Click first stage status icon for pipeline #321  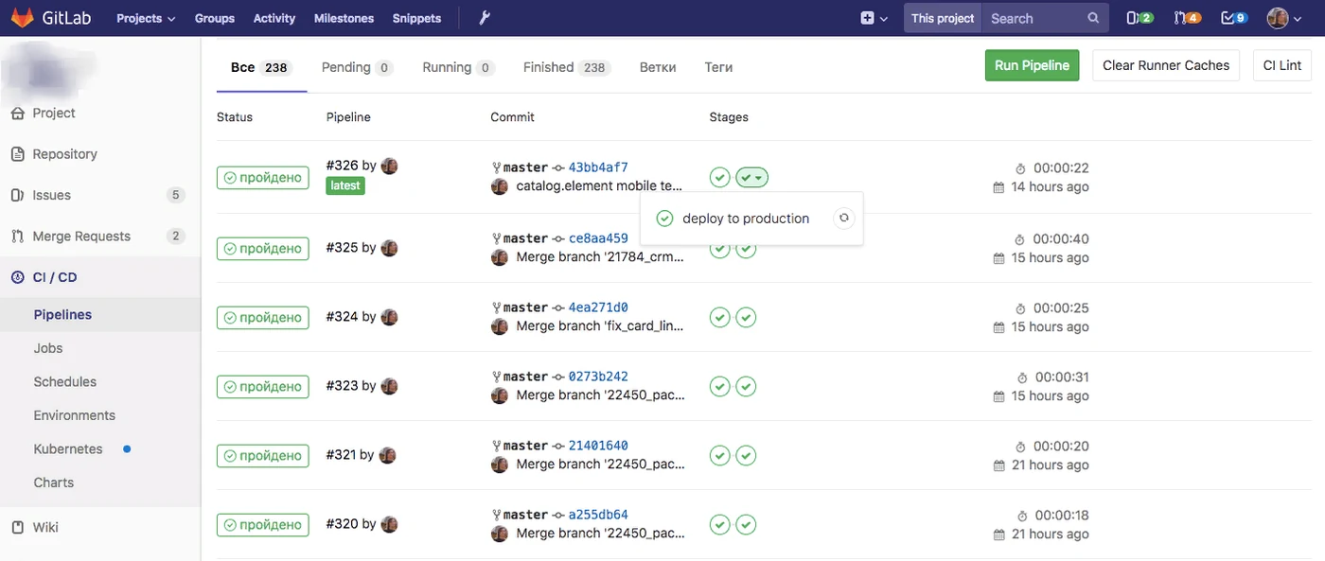click(720, 456)
